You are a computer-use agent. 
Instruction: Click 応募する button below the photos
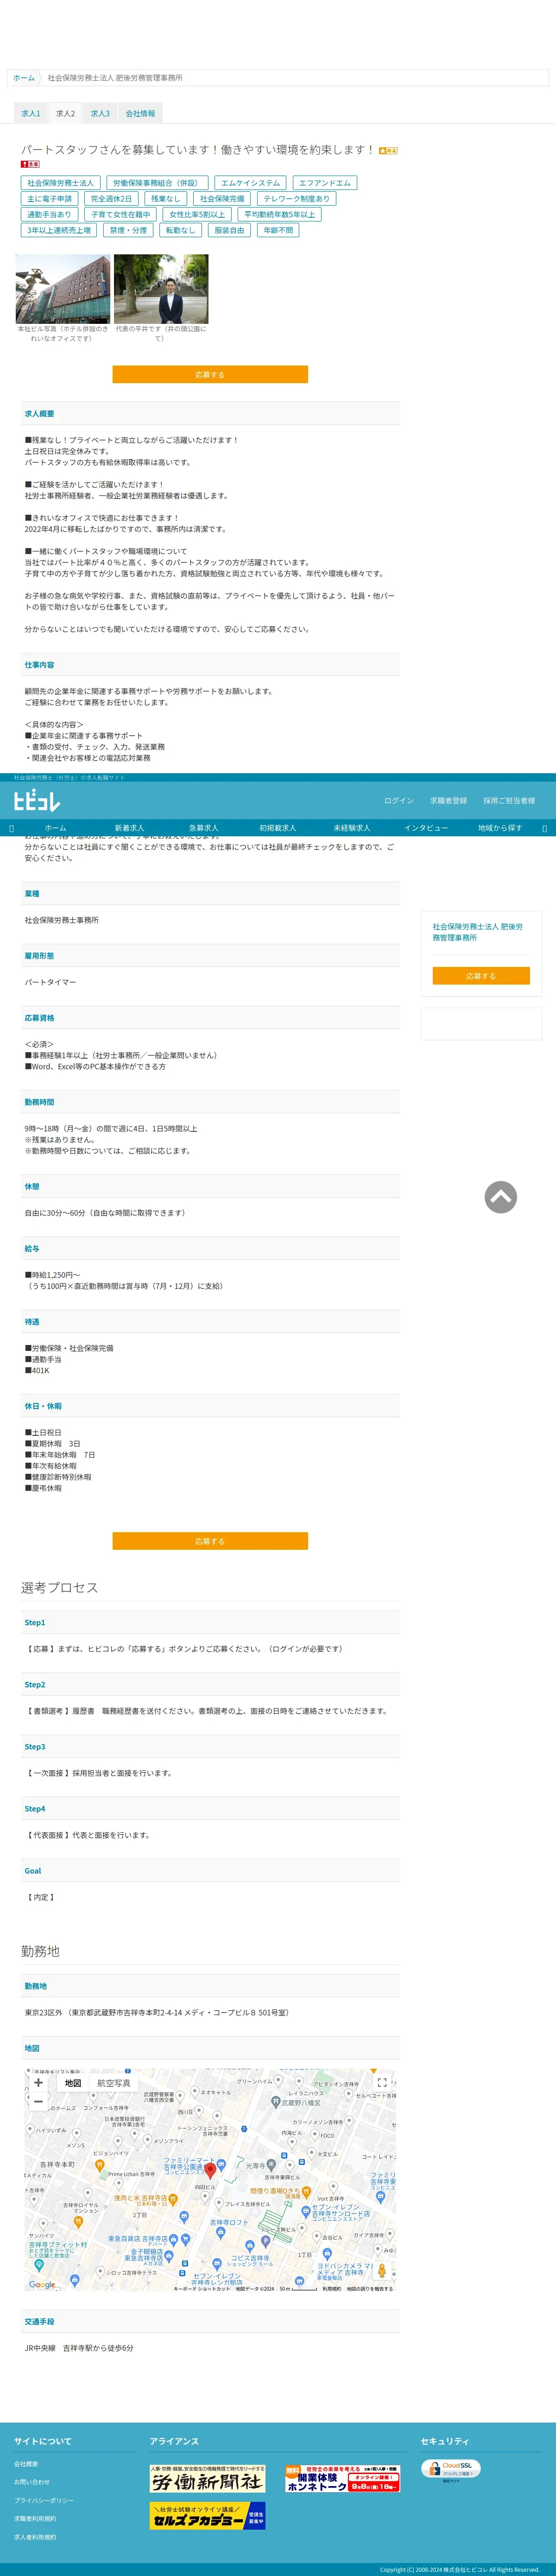tap(210, 375)
